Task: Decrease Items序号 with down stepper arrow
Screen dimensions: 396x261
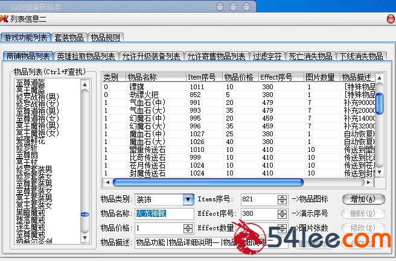Action: pos(282,202)
